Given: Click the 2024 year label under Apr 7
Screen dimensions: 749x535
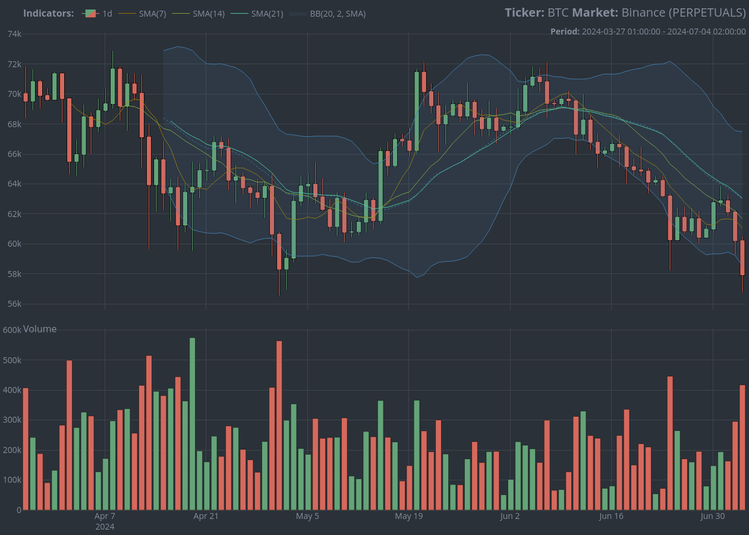Looking at the screenshot, I should [105, 527].
